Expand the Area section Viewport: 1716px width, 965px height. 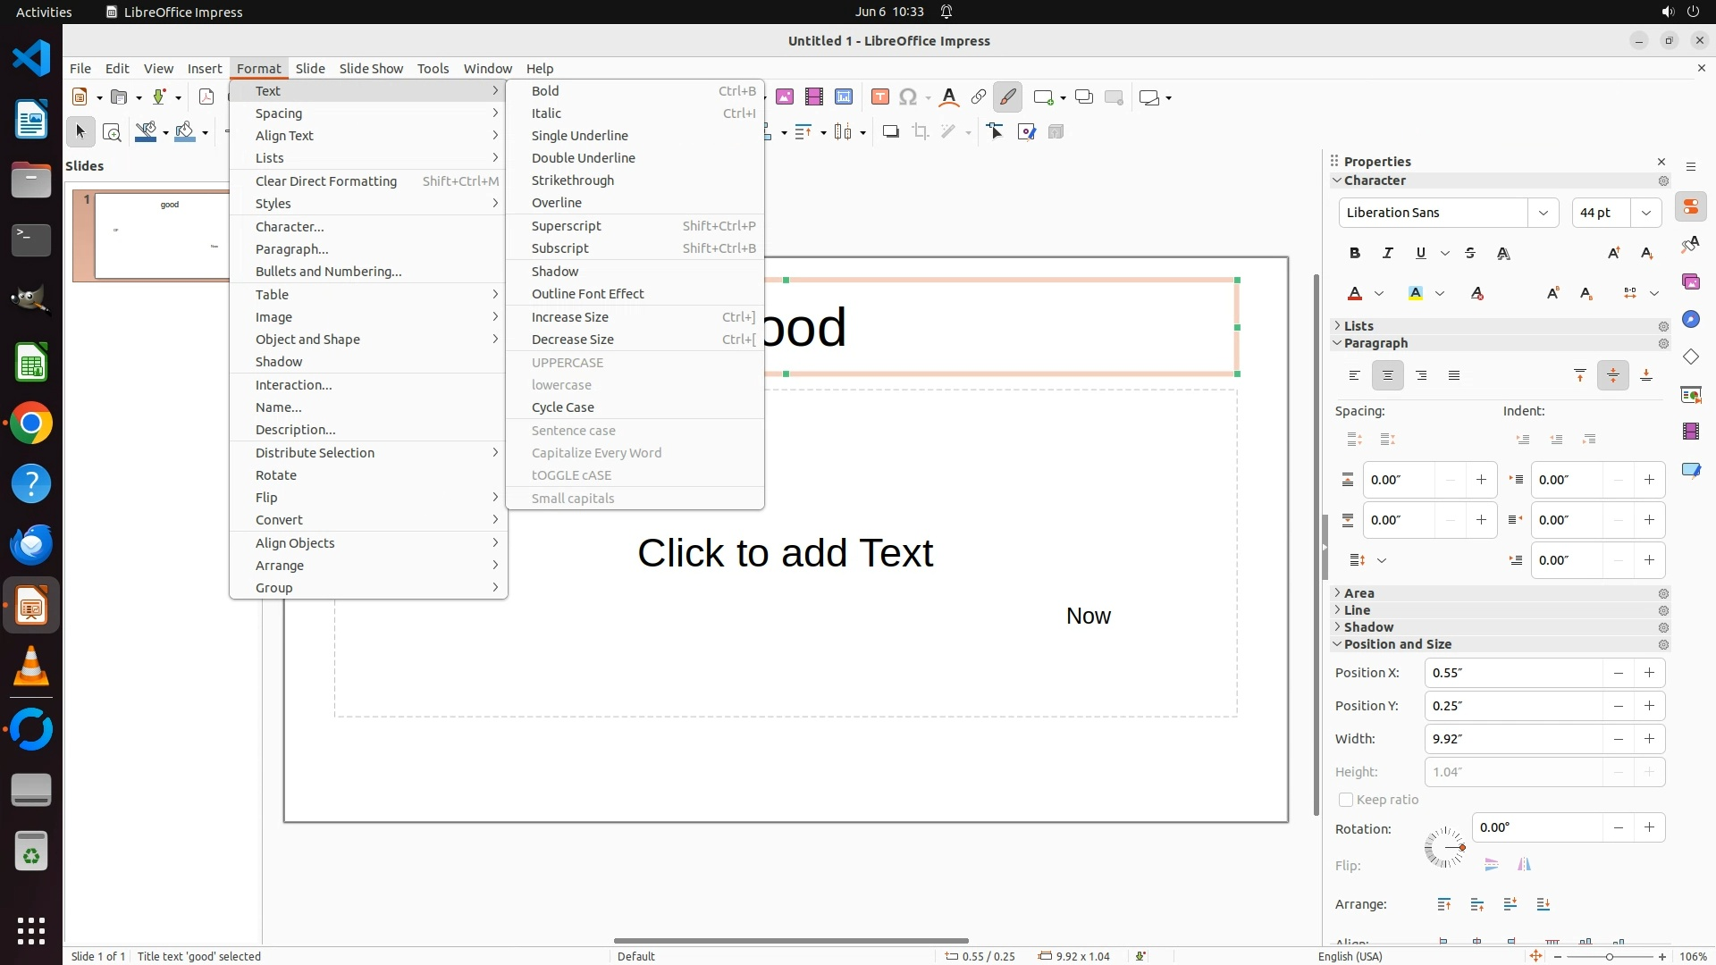[1358, 593]
